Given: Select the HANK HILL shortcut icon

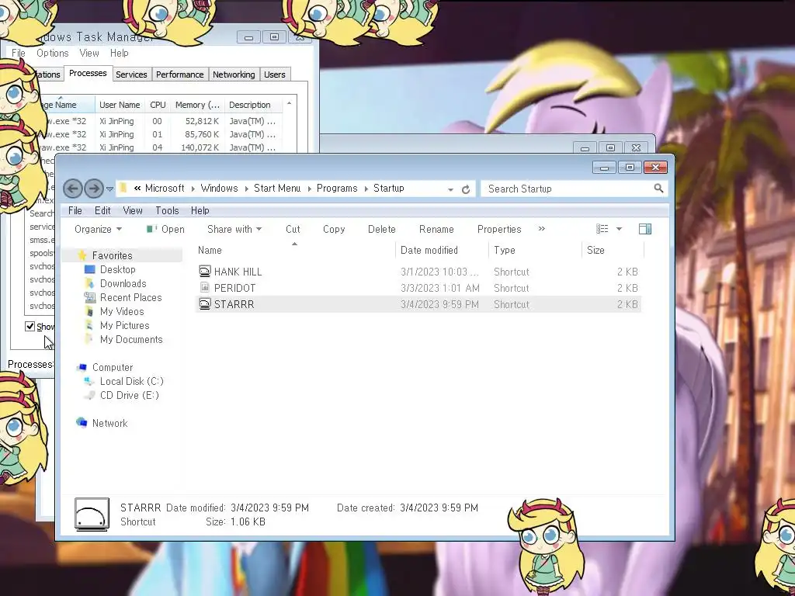Looking at the screenshot, I should [x=204, y=272].
